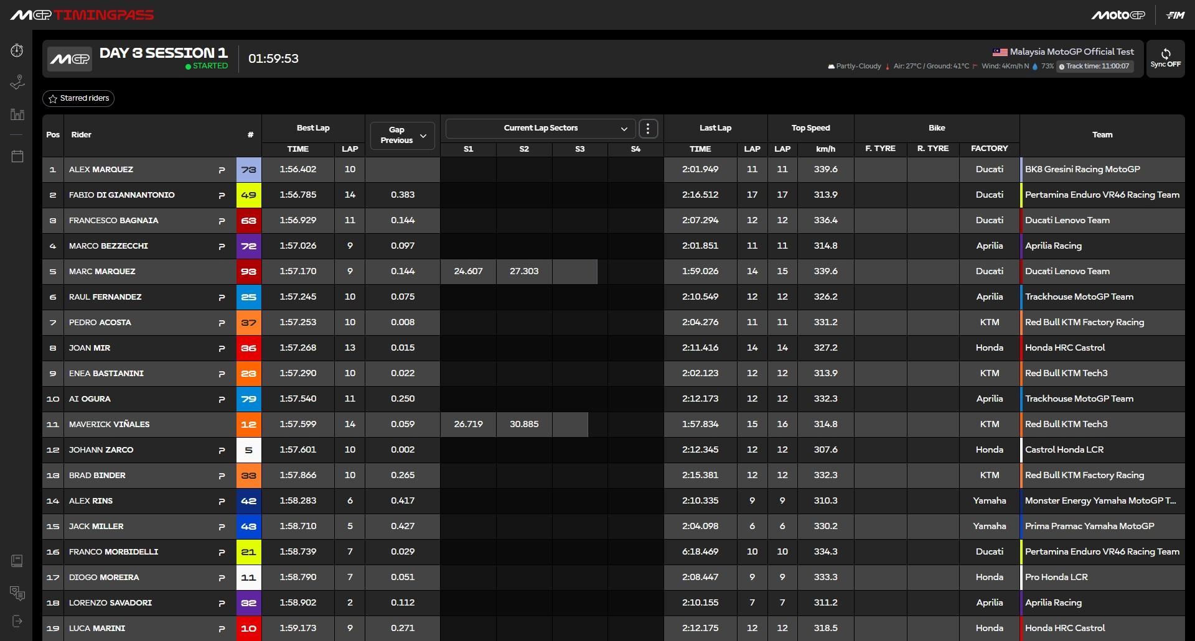The image size is (1195, 641).
Task: Click the MotoGP logo in top bar
Action: pos(1118,15)
